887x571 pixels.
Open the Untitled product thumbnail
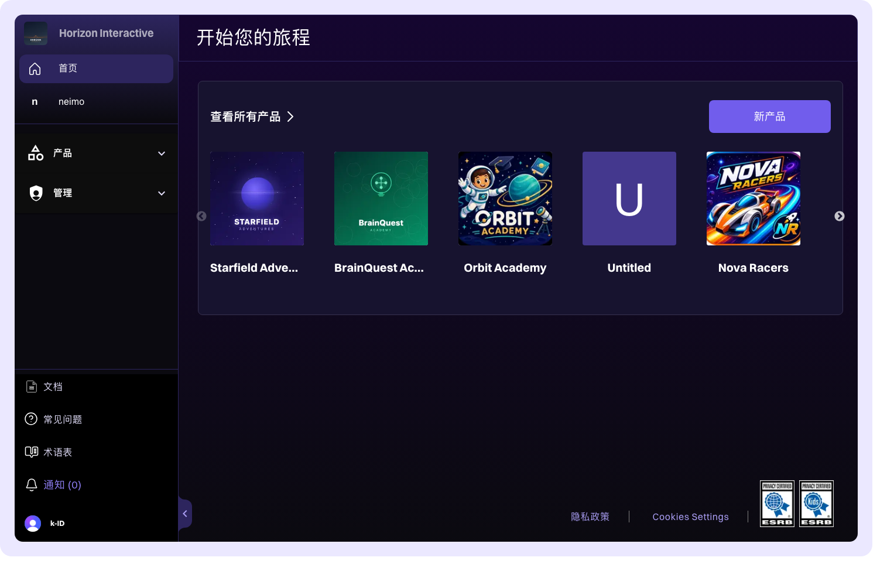click(x=629, y=199)
